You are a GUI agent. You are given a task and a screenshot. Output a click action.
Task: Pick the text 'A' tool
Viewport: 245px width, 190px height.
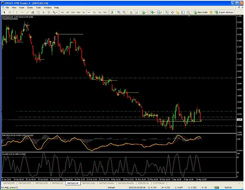44,12
